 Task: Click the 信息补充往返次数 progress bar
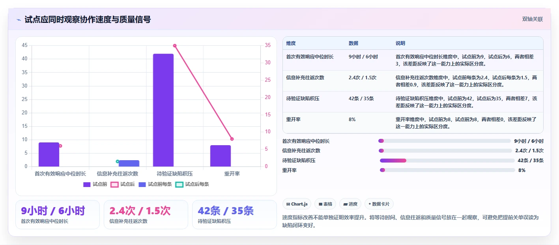[x=445, y=151]
